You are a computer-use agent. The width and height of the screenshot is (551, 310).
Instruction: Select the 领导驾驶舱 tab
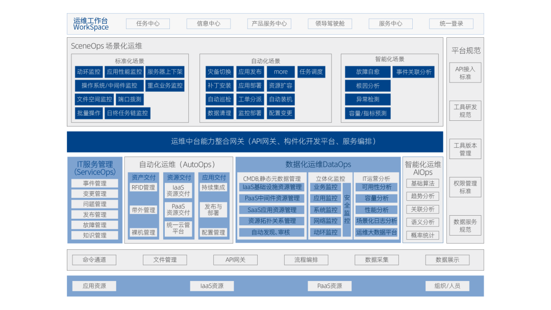click(330, 23)
